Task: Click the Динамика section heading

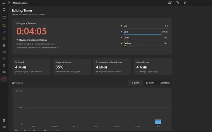Action: click(x=17, y=83)
